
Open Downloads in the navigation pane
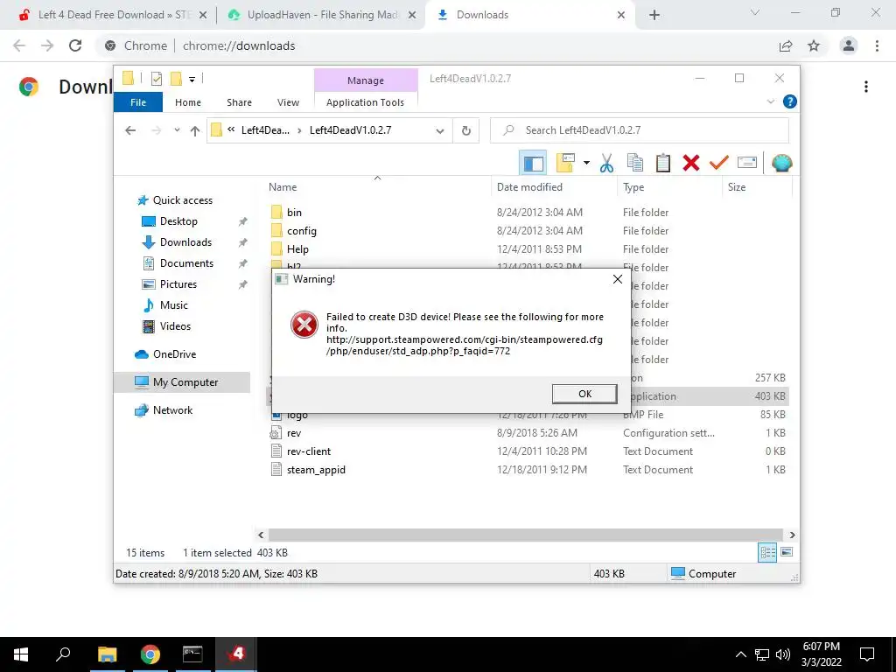[185, 242]
